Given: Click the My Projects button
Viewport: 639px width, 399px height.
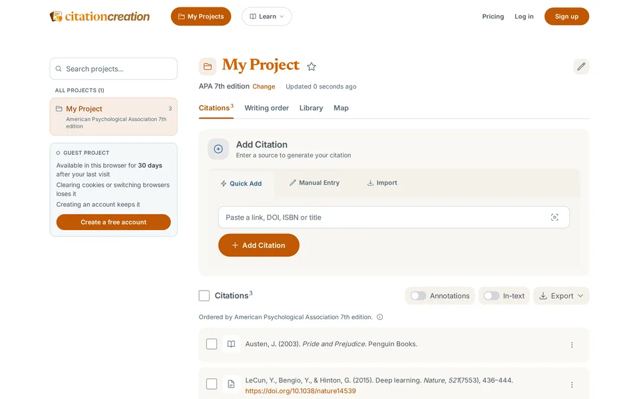Looking at the screenshot, I should (x=201, y=17).
